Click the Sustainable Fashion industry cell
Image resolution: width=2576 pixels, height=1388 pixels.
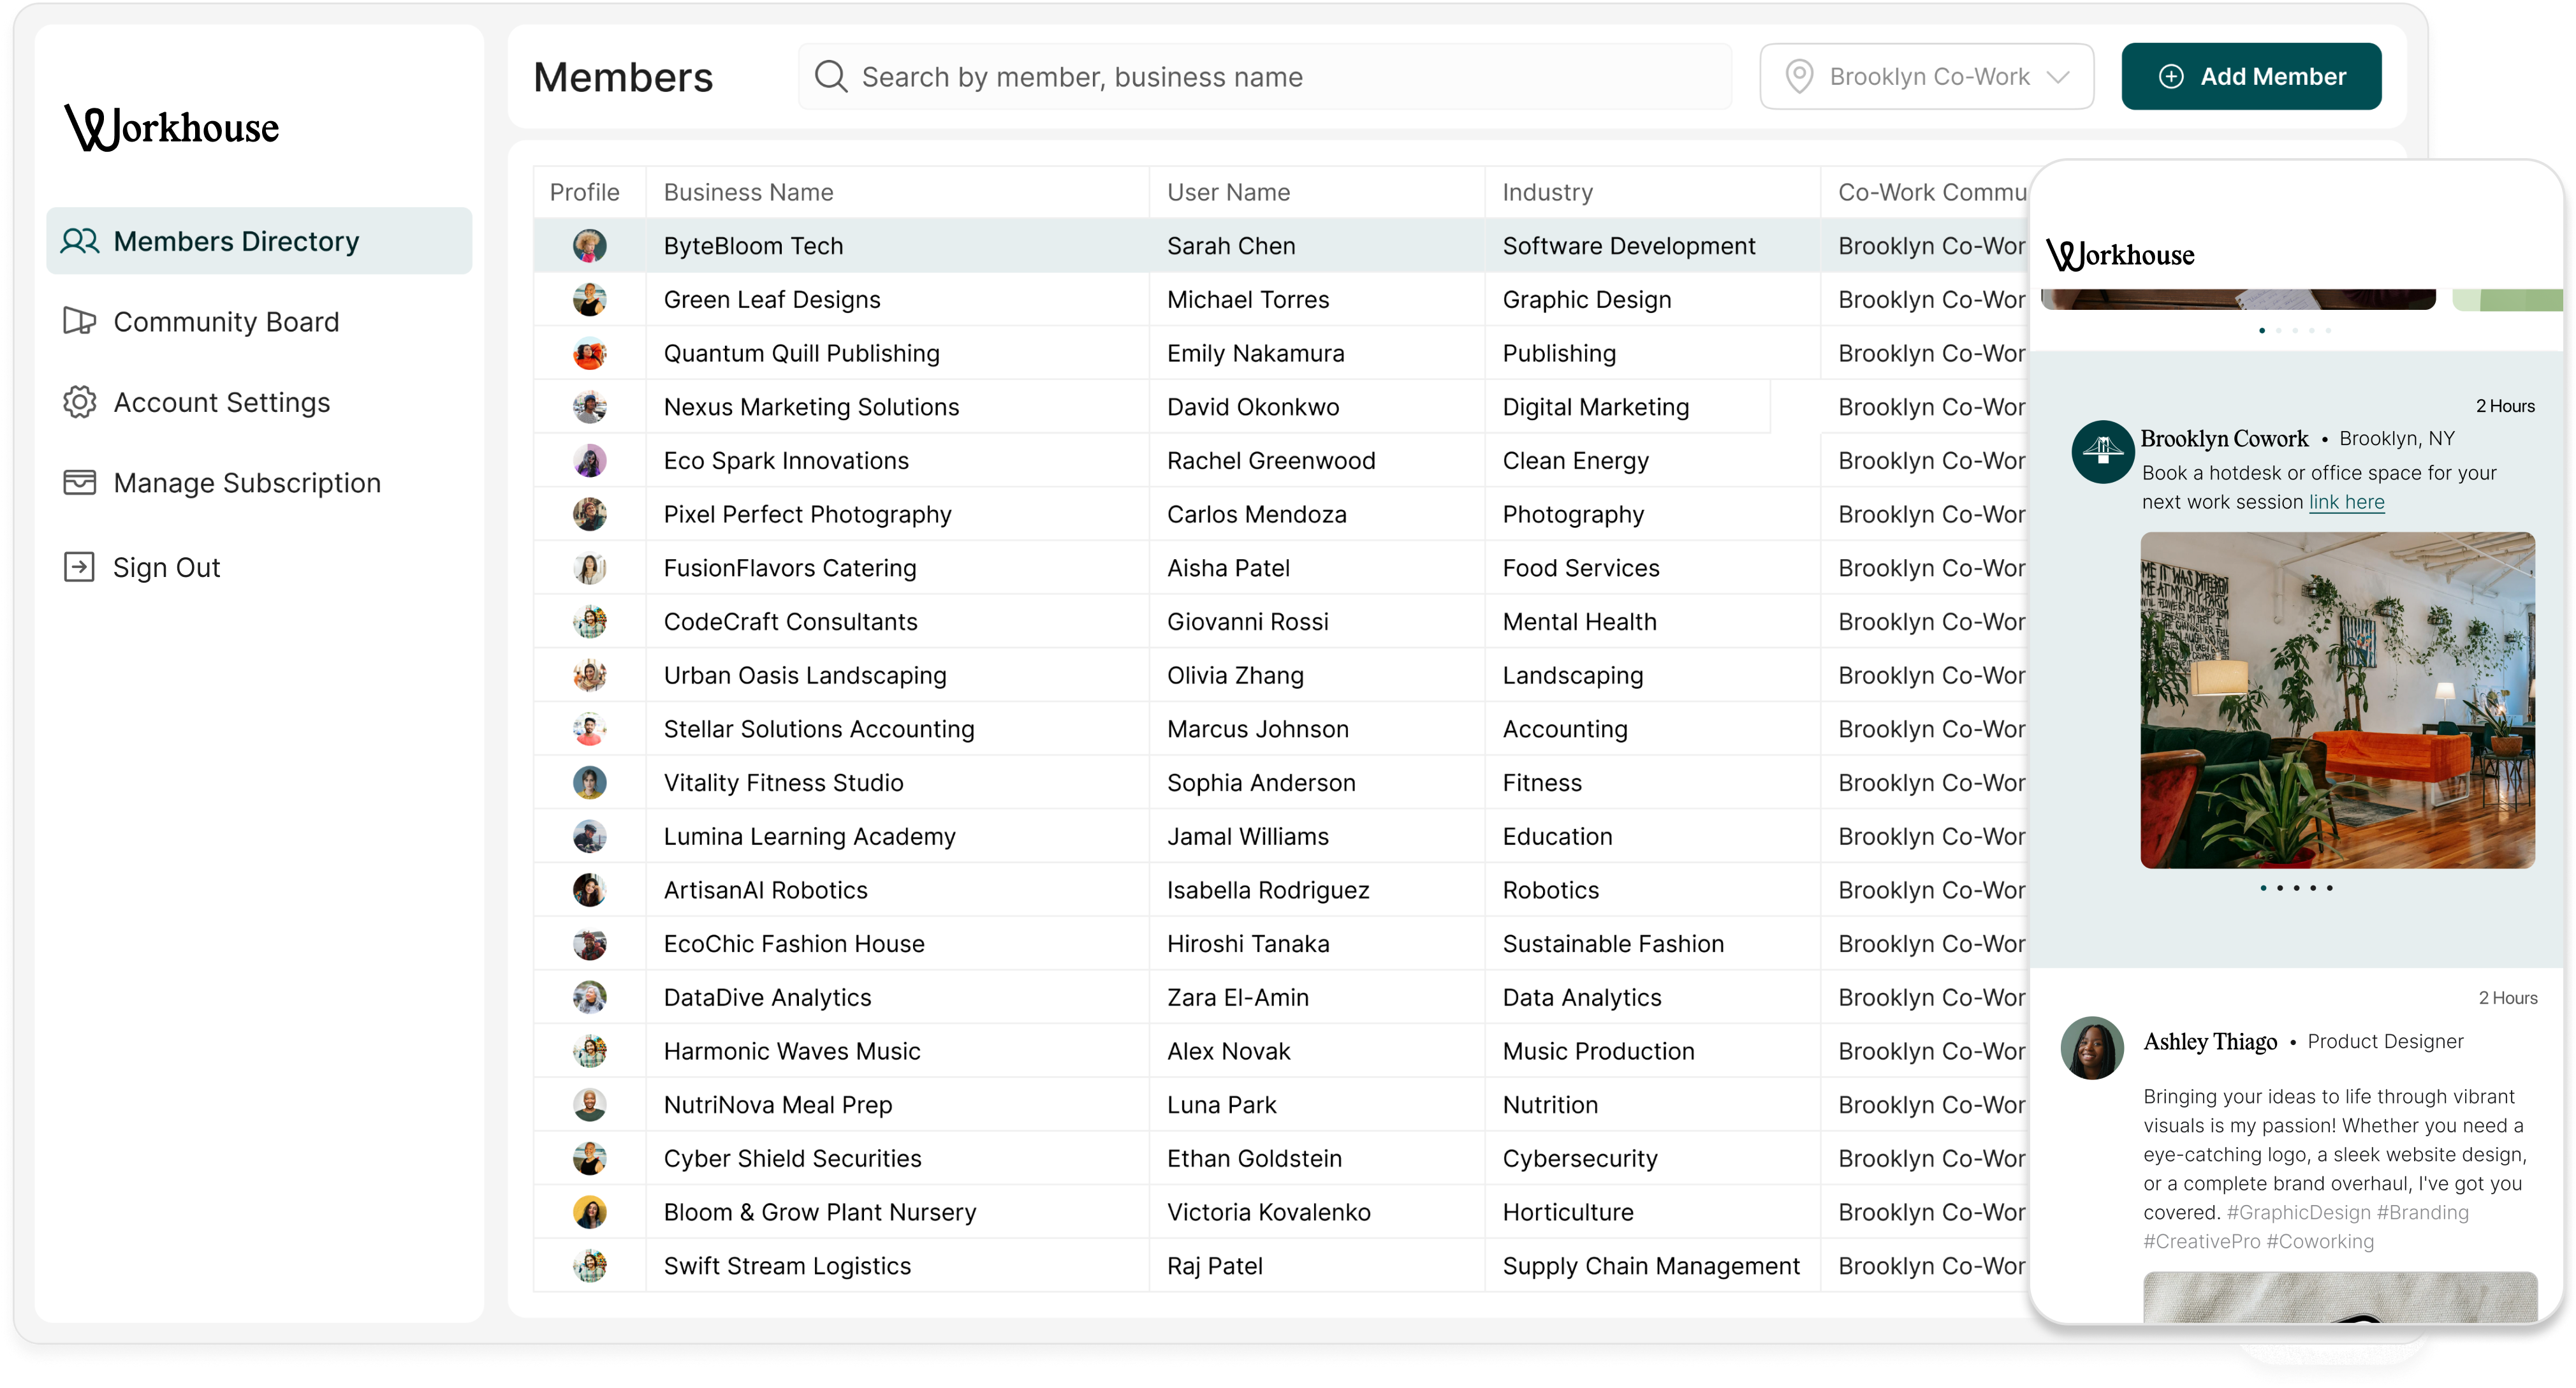click(x=1652, y=944)
